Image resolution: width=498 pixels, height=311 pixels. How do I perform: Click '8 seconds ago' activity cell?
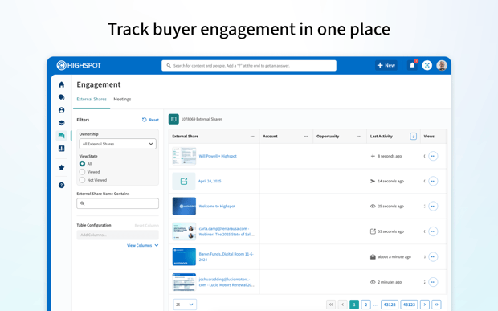click(390, 156)
